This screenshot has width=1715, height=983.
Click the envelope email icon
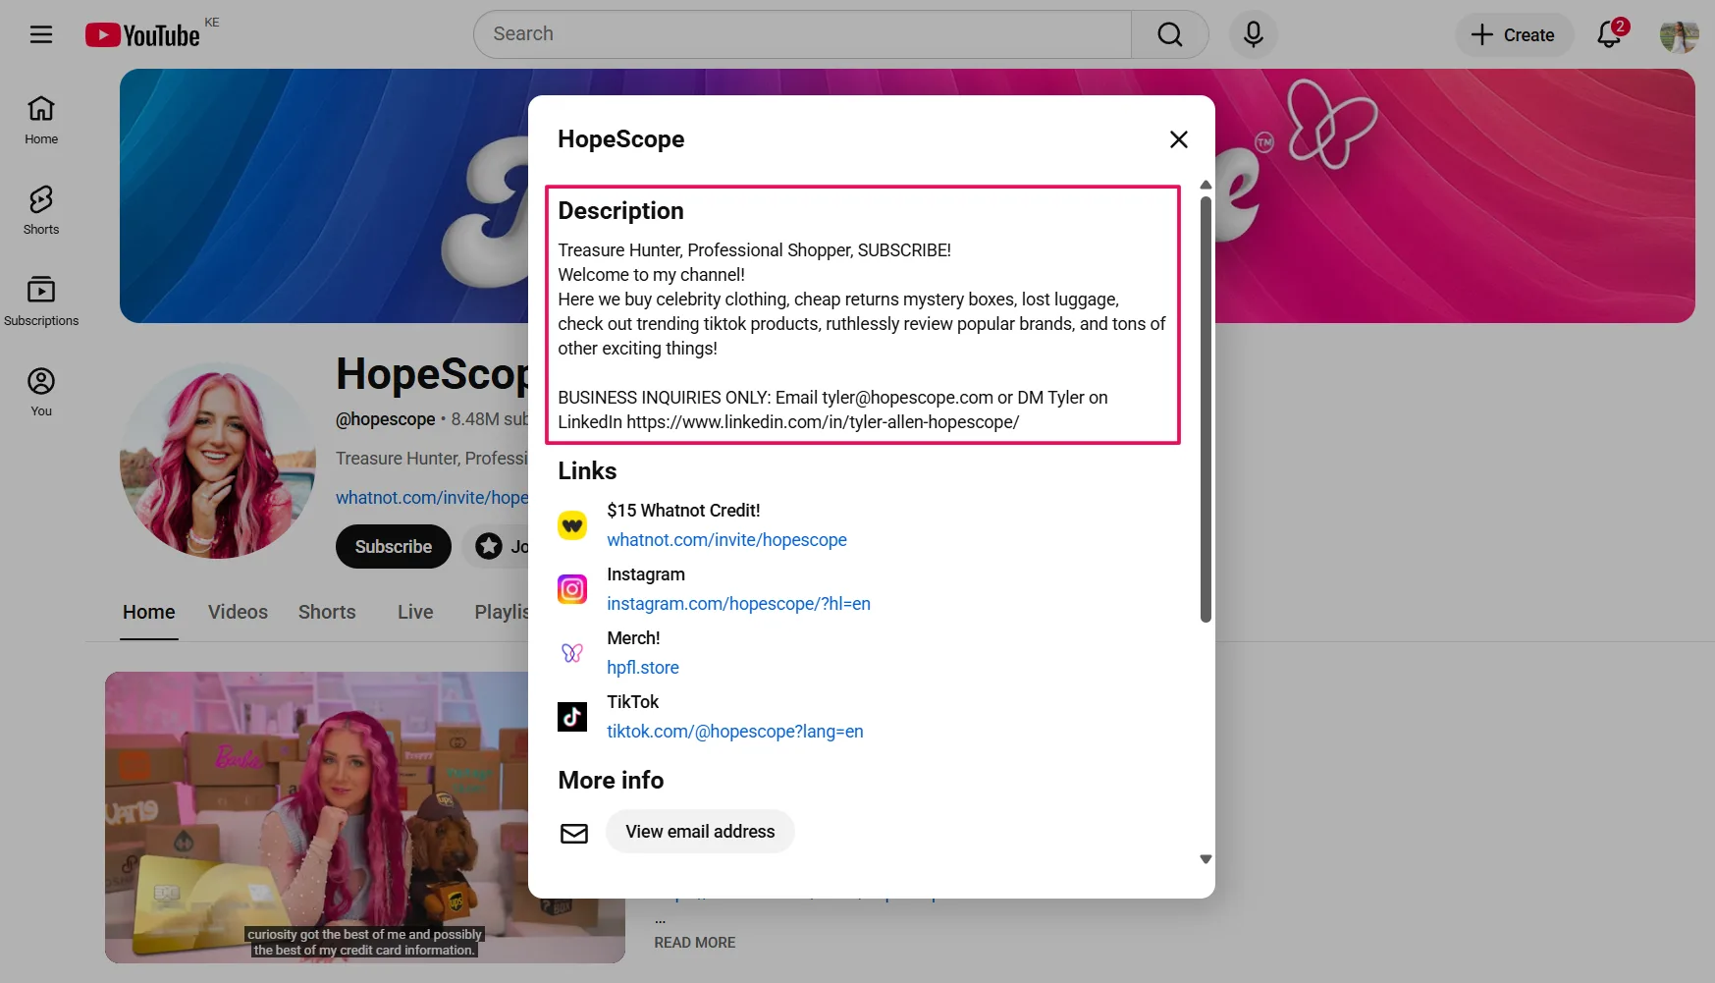pos(574,834)
